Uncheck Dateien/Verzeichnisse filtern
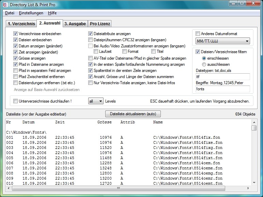The height and width of the screenshot is (197, 263). pyautogui.click(x=198, y=52)
